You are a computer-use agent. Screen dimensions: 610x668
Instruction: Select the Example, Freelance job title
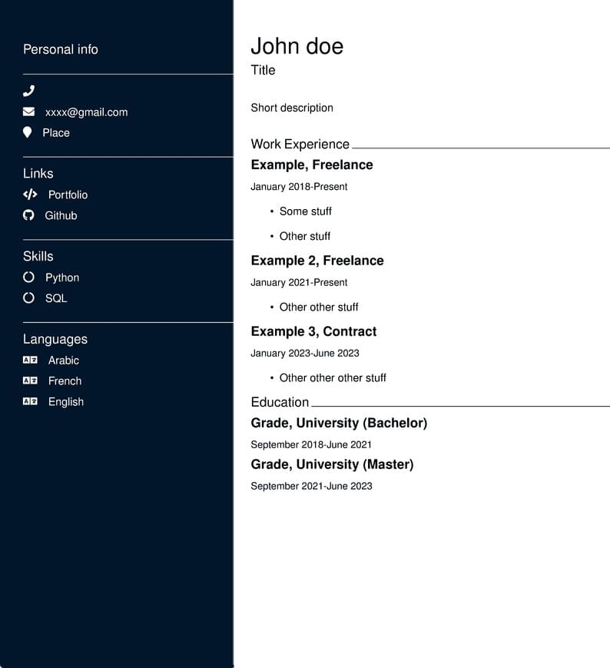coord(311,165)
